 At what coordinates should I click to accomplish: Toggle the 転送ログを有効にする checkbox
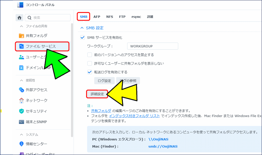[x=89, y=72]
